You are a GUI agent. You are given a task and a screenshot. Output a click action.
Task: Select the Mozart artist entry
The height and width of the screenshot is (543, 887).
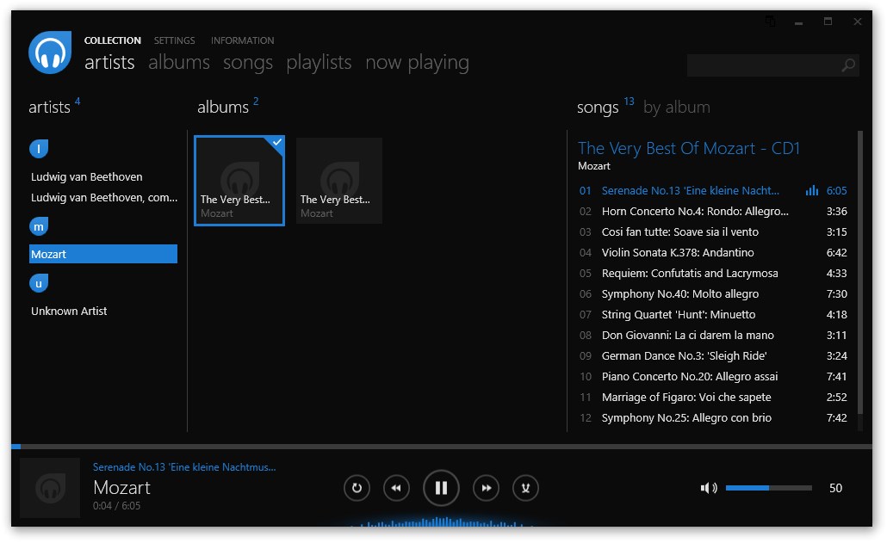(103, 254)
